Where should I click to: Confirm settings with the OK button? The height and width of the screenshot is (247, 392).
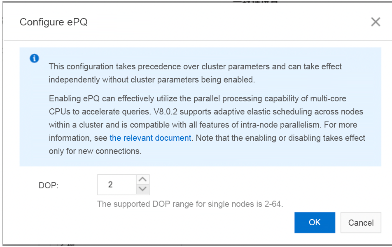pos(315,222)
